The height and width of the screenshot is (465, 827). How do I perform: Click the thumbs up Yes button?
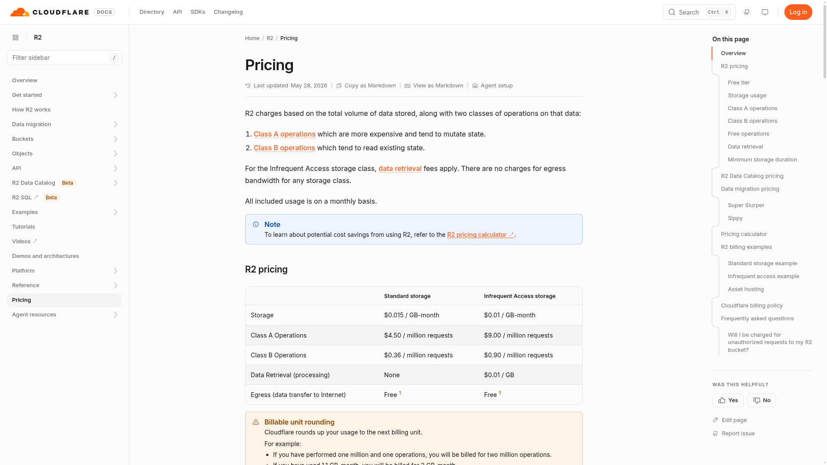(x=728, y=400)
